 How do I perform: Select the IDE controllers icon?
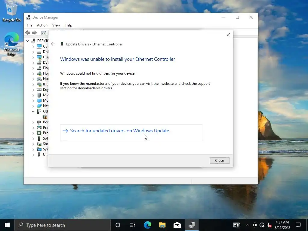coord(39,84)
